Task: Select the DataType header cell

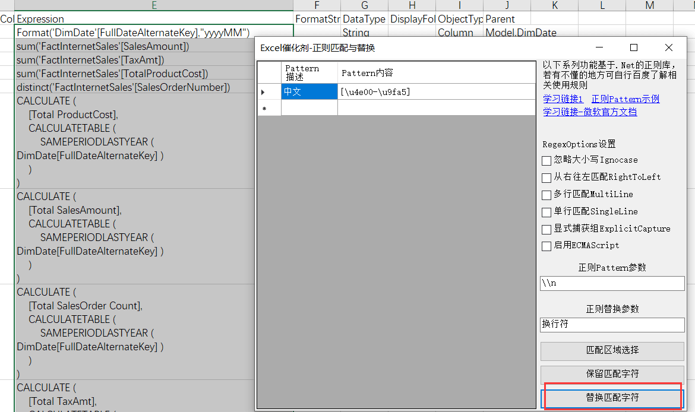Action: click(x=364, y=19)
